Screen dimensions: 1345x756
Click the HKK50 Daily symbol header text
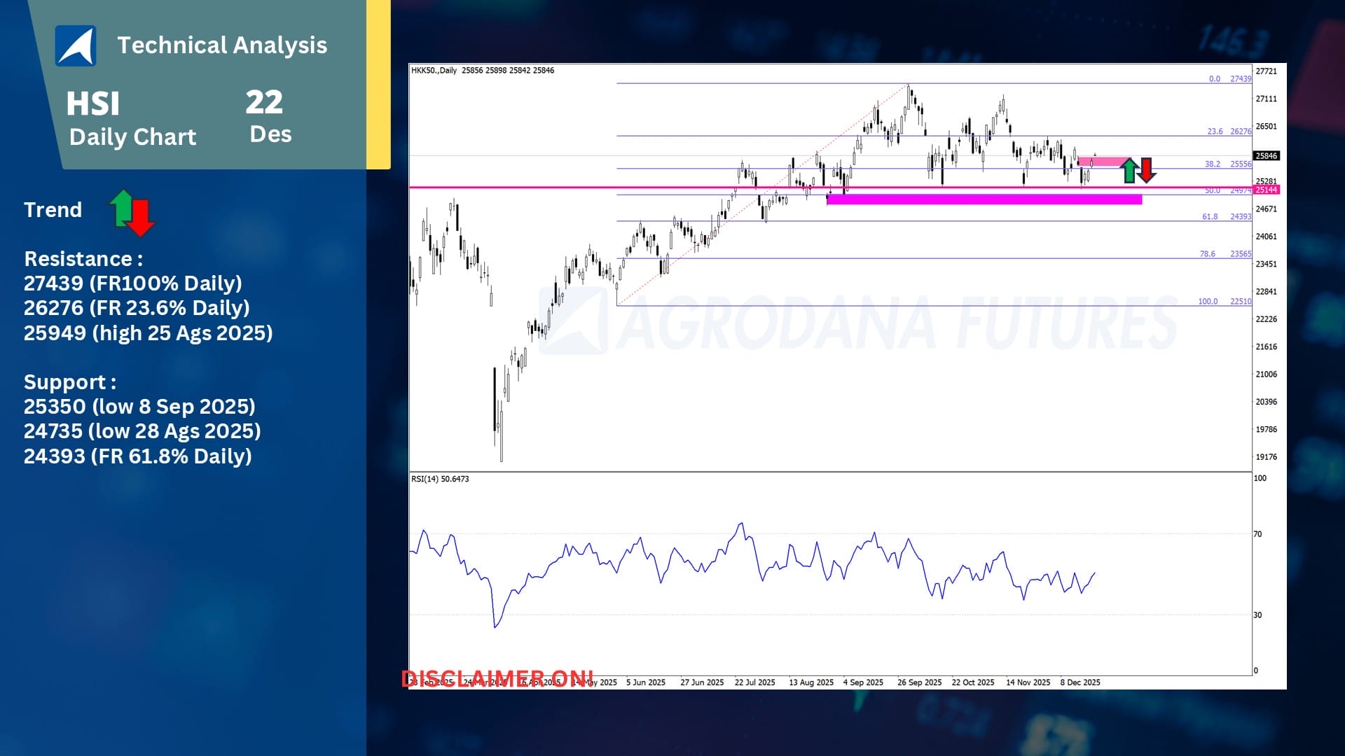pos(434,71)
